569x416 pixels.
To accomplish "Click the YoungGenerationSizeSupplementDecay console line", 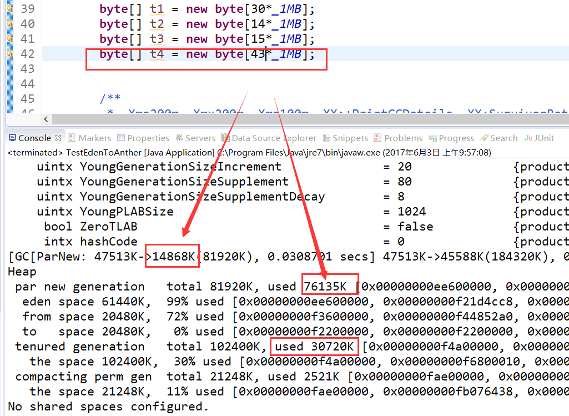I will tap(303, 197).
